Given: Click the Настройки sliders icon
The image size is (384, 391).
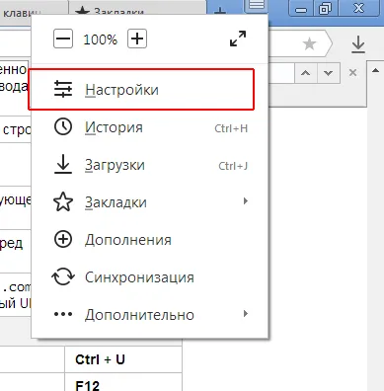Looking at the screenshot, I should click(63, 89).
